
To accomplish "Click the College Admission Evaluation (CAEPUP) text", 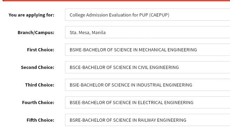I will [x=119, y=15].
